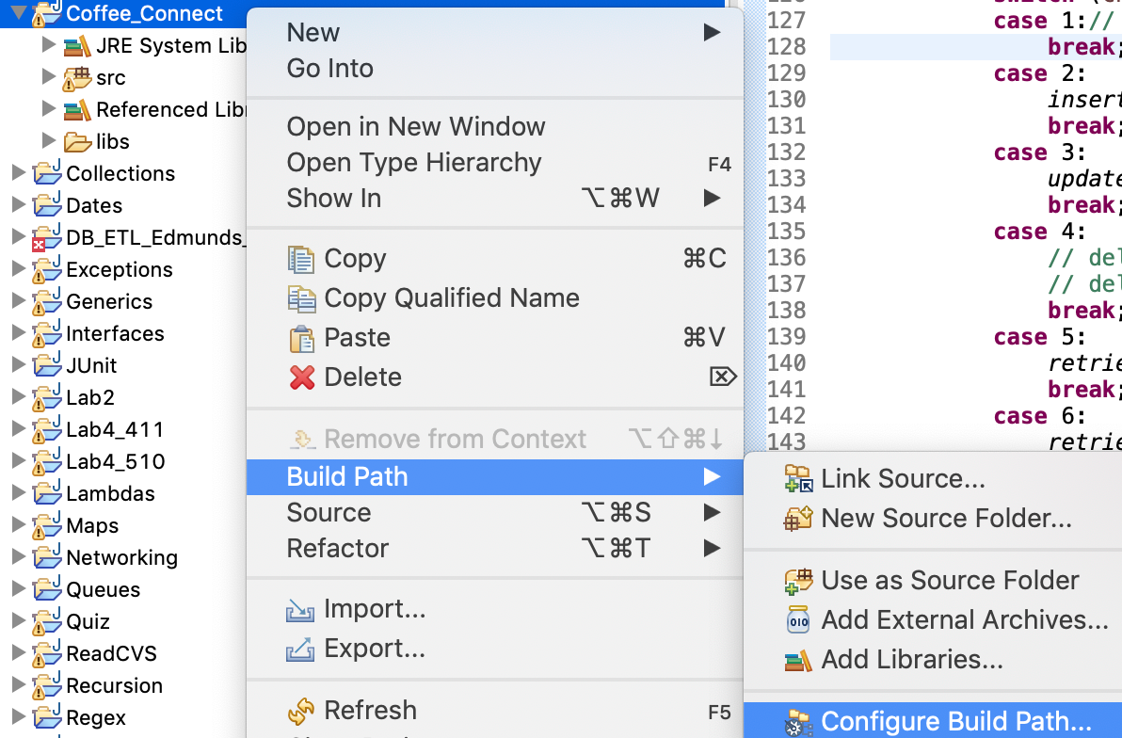Click line number 133 in editor gutter
The image size is (1122, 738).
(x=786, y=179)
